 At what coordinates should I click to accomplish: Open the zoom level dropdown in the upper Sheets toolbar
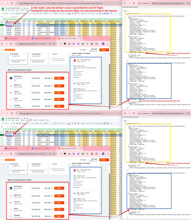(24, 13)
